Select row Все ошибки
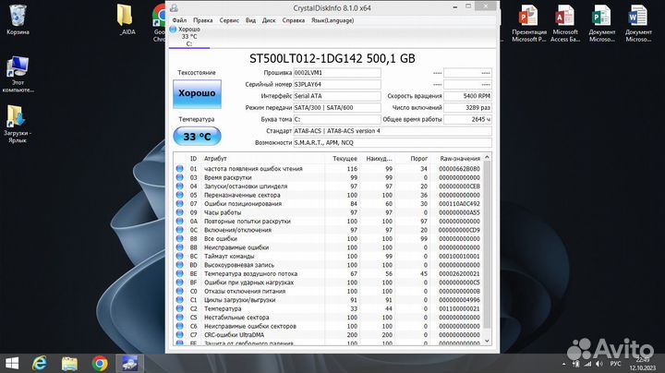The height and width of the screenshot is (373, 665). 328,238
